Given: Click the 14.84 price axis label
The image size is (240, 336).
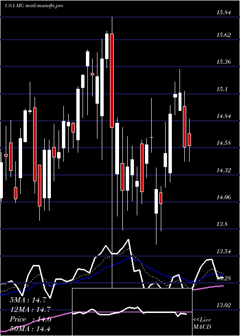Looking at the screenshot, I should (224, 116).
